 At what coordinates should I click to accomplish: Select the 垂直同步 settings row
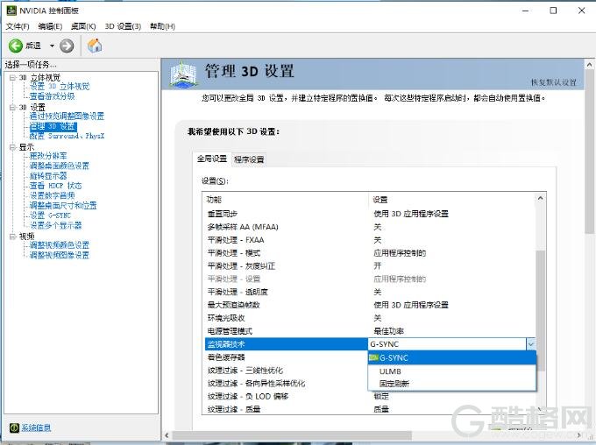pyautogui.click(x=370, y=214)
